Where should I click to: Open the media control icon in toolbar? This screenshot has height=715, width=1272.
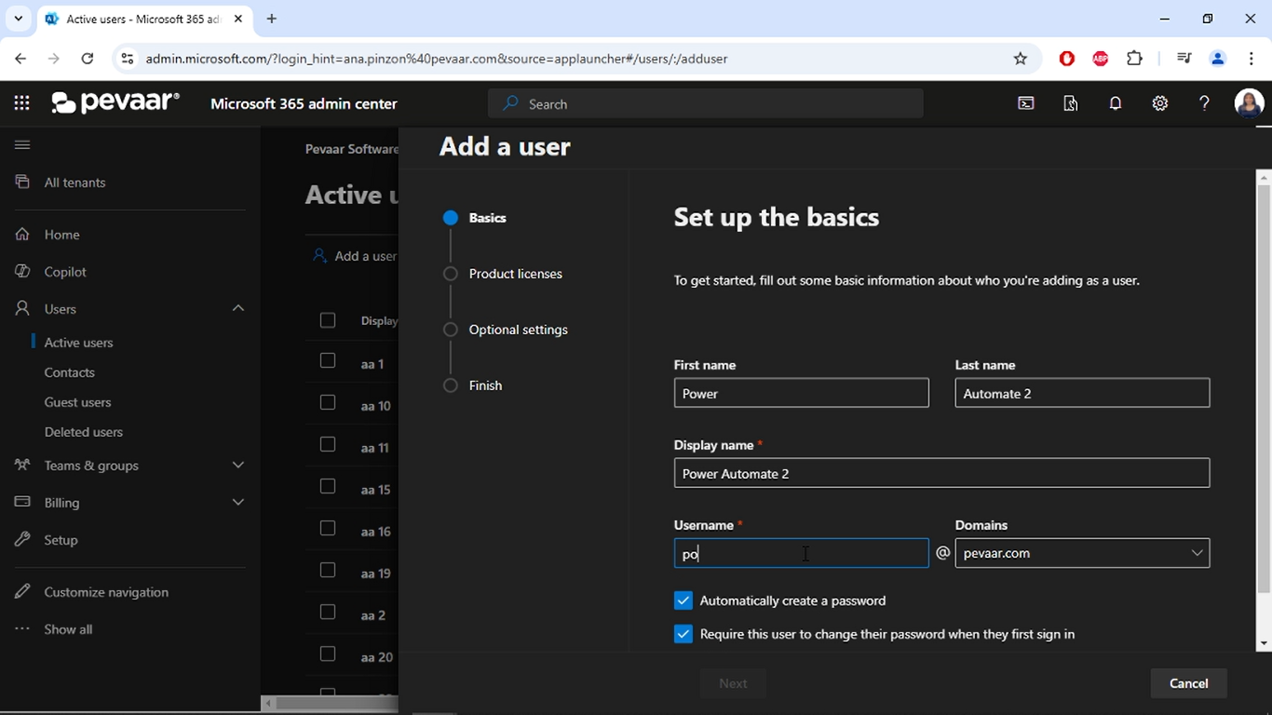pos(1184,59)
